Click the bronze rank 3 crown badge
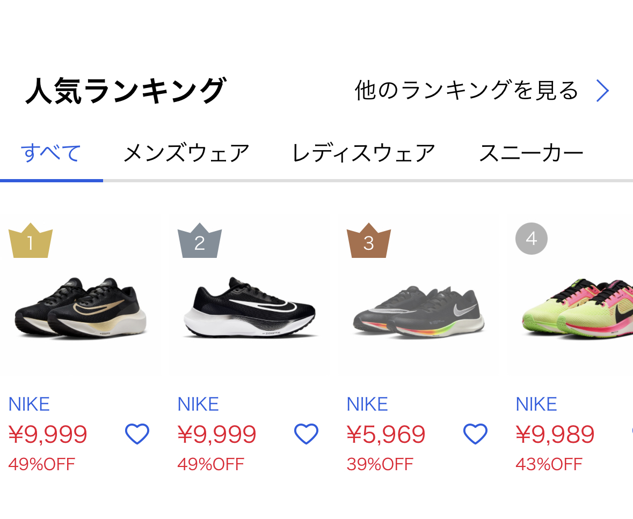This screenshot has width=633, height=519. point(368,241)
